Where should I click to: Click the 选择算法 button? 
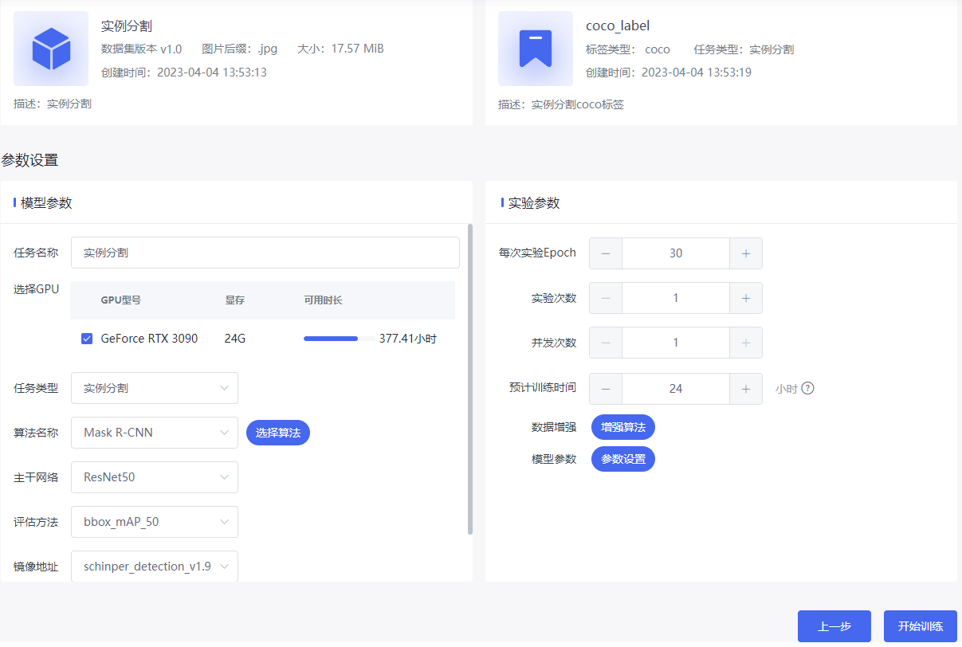click(278, 433)
